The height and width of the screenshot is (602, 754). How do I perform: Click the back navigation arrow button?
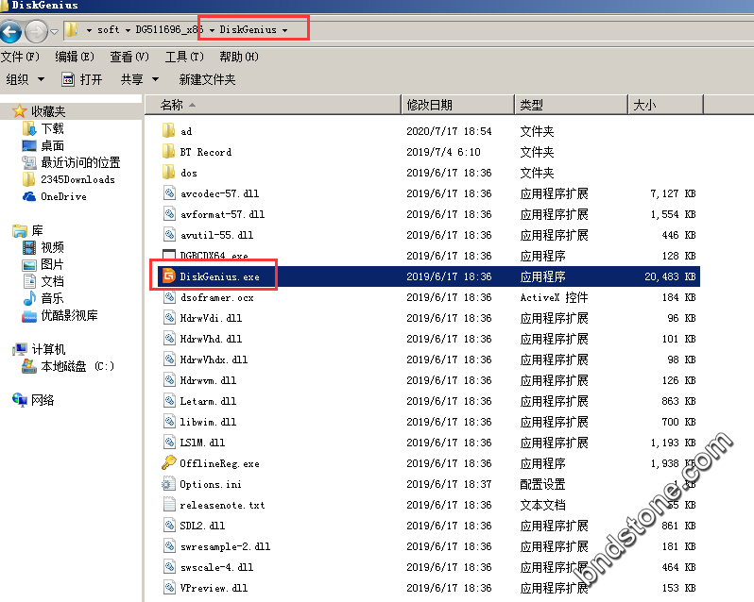[11, 31]
